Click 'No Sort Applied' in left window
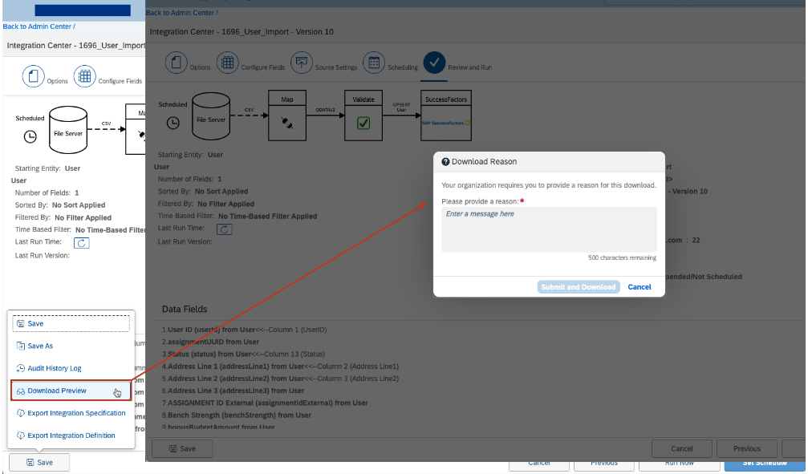 tap(79, 205)
